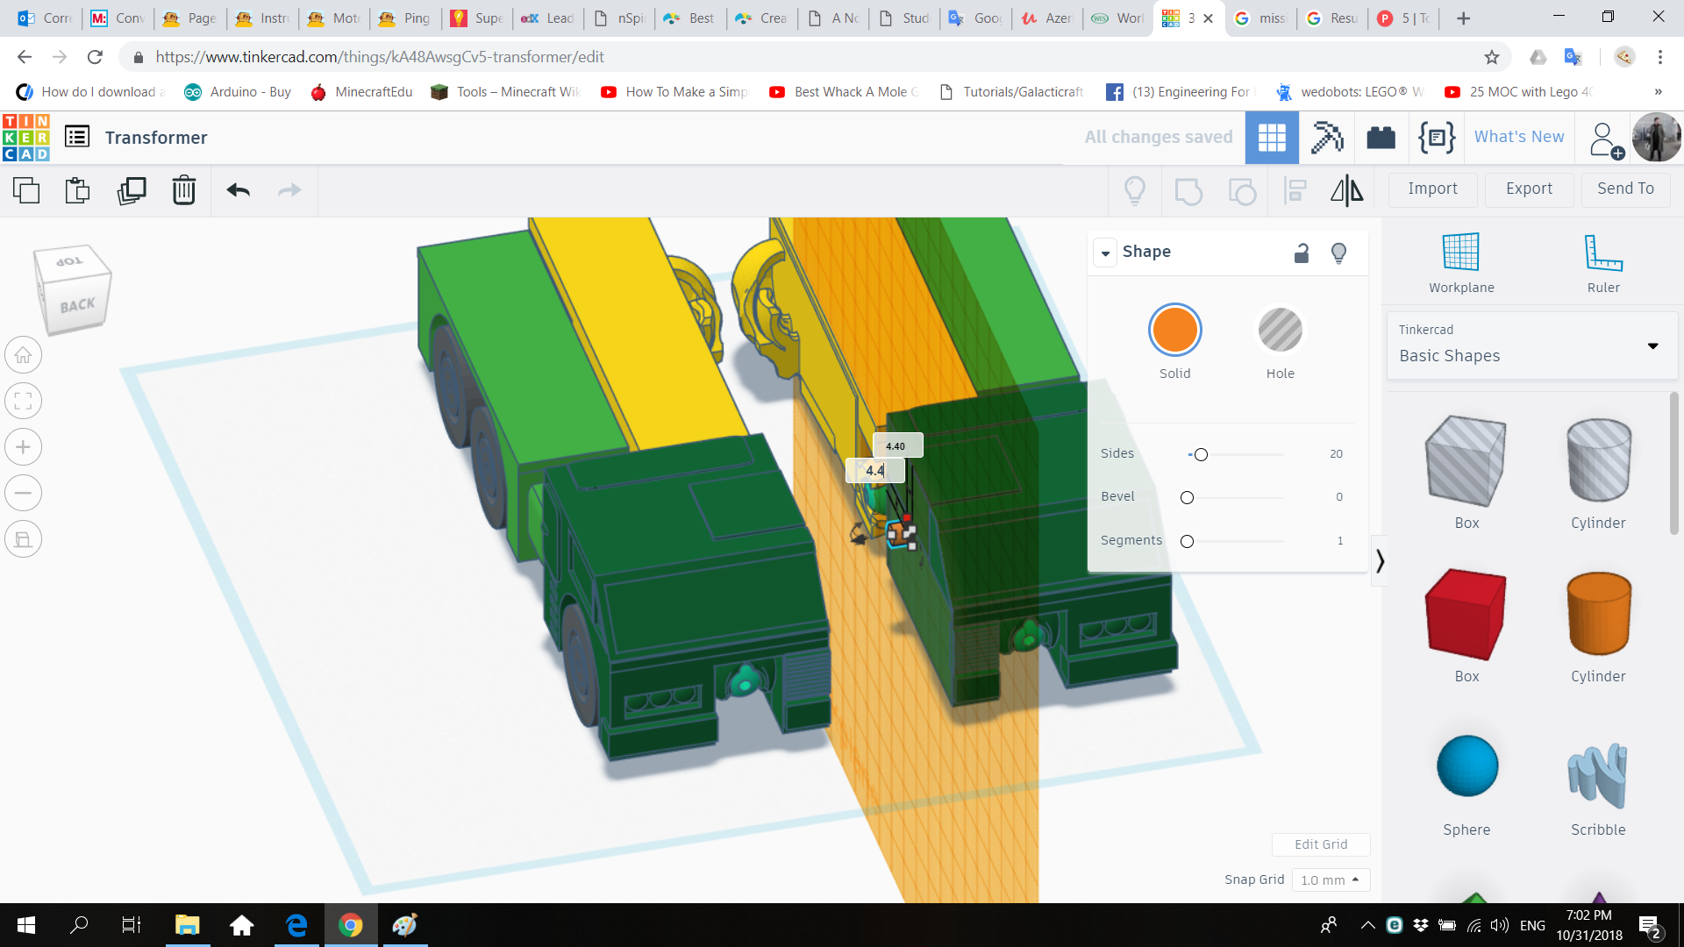
Task: Click the 4.4 dimension input field
Action: [x=875, y=470]
